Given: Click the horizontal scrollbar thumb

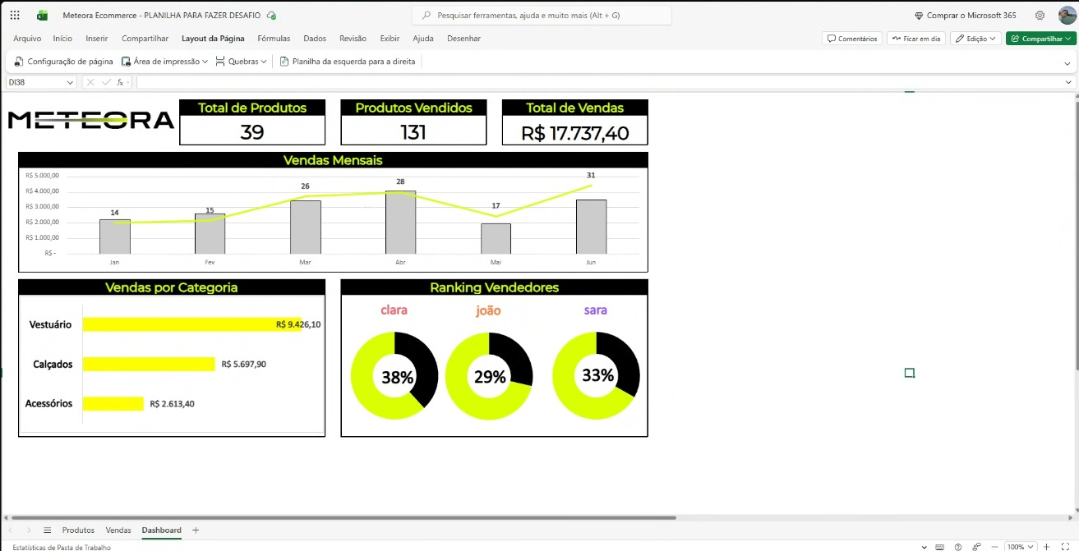Looking at the screenshot, I should pos(344,518).
